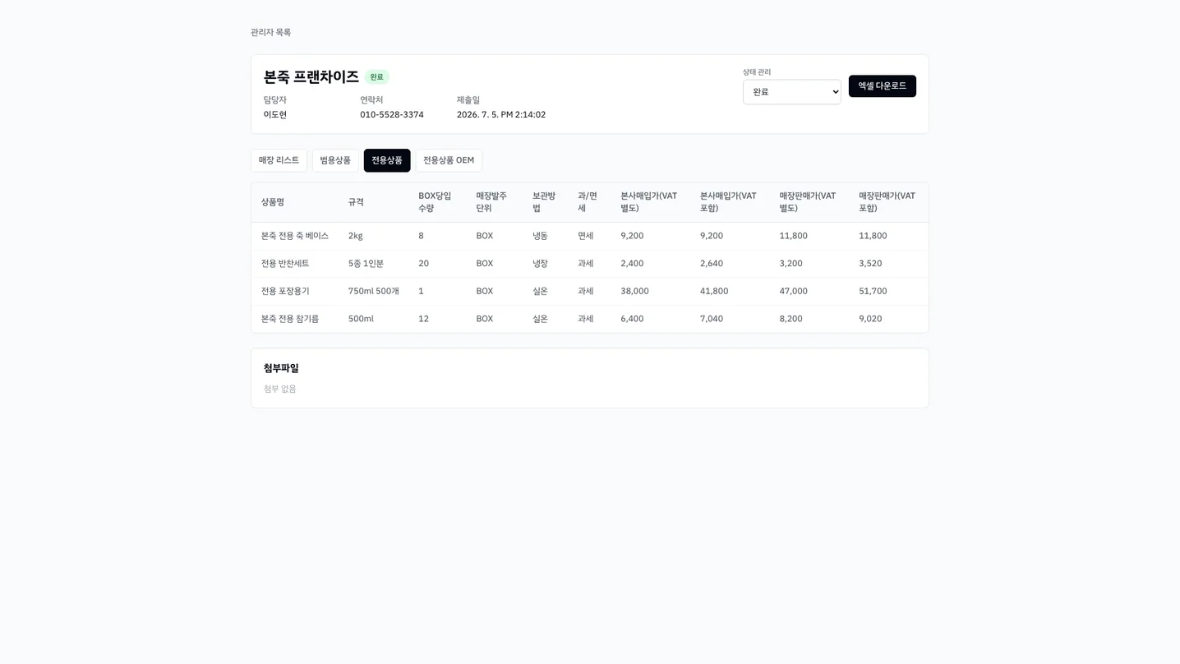Click the 6,400 purchase price cell
The width and height of the screenshot is (1180, 664).
pos(632,319)
